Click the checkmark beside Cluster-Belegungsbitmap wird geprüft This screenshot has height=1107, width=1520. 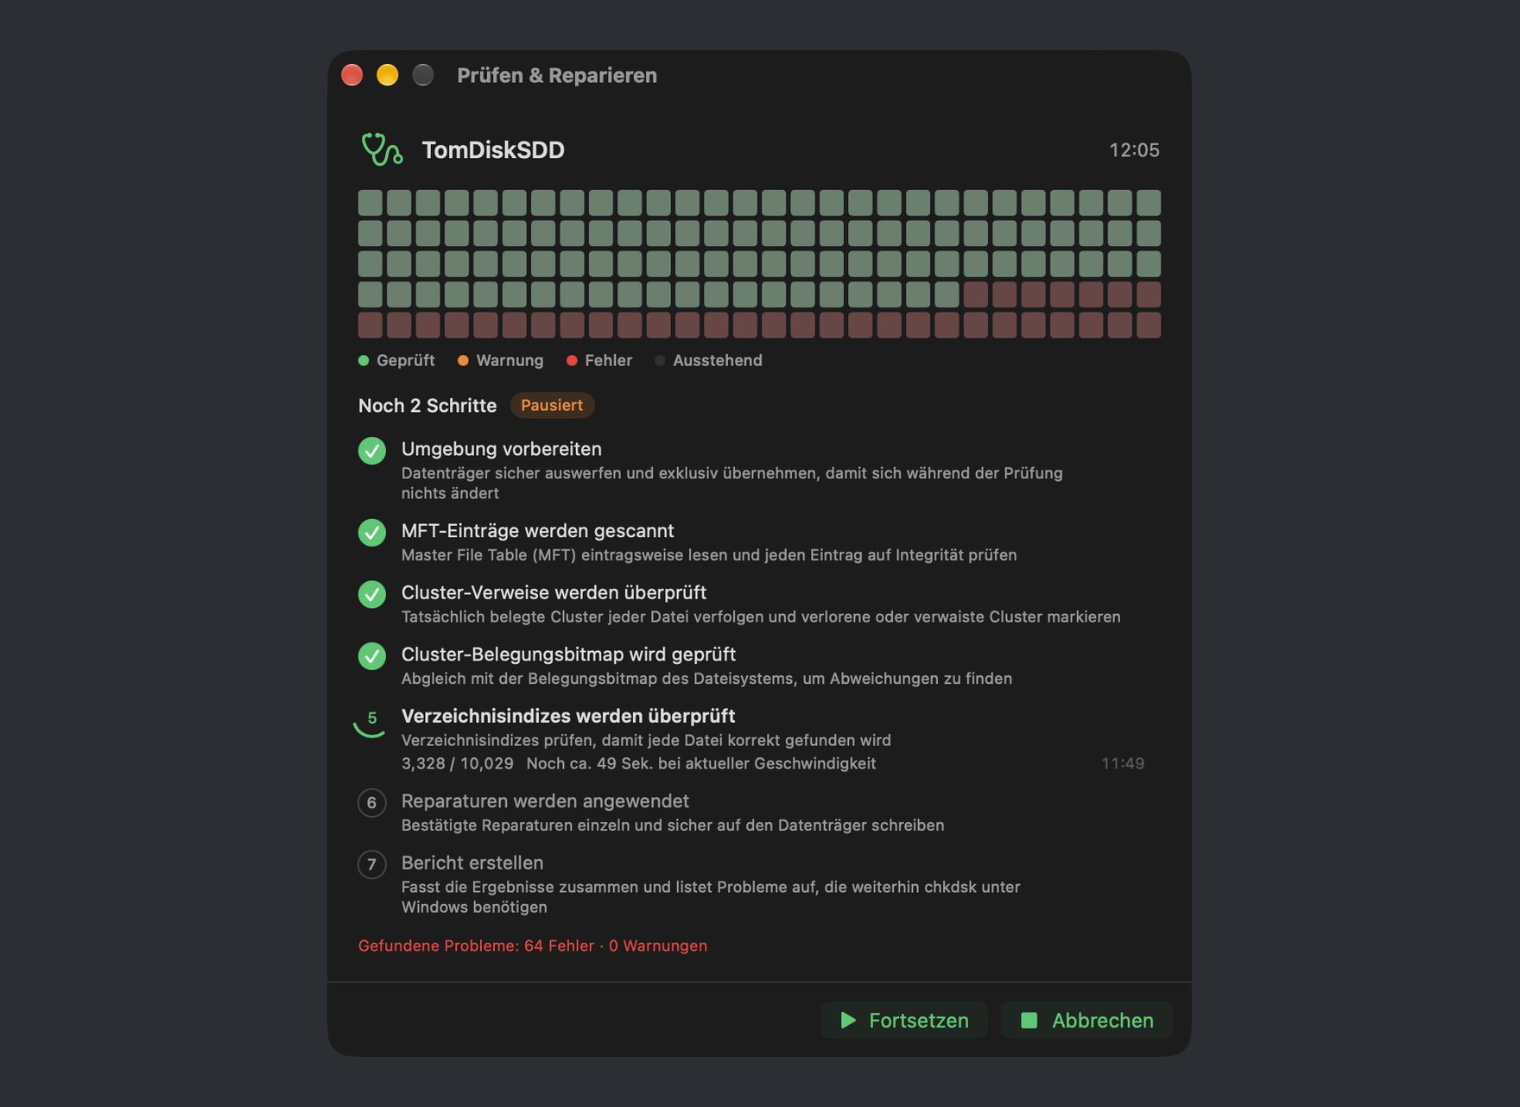coord(372,655)
